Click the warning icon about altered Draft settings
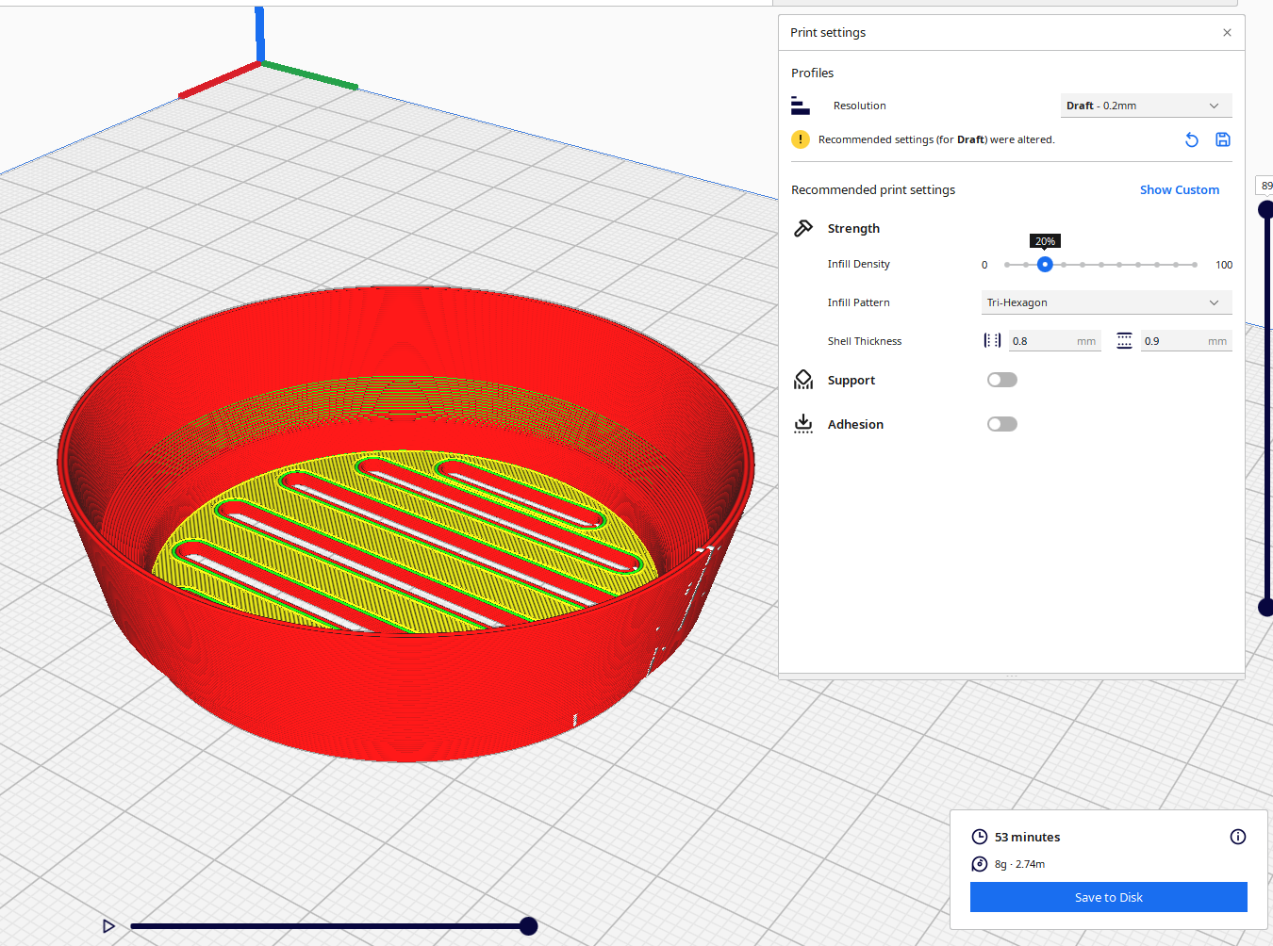 (801, 139)
